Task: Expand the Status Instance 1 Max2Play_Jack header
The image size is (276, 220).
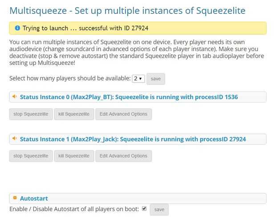Action: pyautogui.click(x=133, y=139)
